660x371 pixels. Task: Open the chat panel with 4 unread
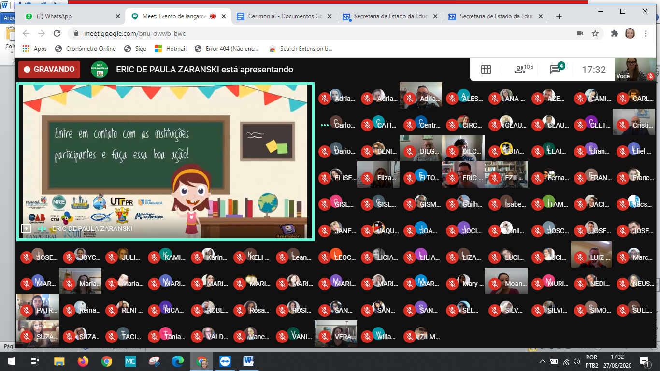(556, 70)
